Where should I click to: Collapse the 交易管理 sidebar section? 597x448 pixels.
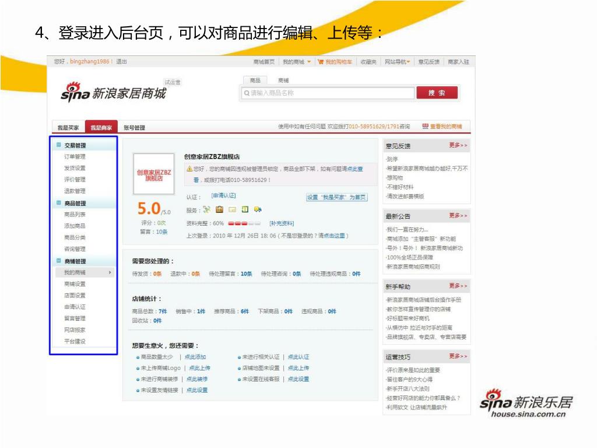coord(58,145)
